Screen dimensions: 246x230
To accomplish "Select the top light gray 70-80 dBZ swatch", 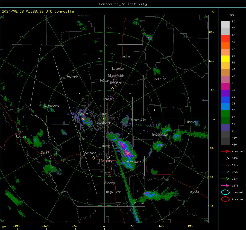I will point(225,25).
